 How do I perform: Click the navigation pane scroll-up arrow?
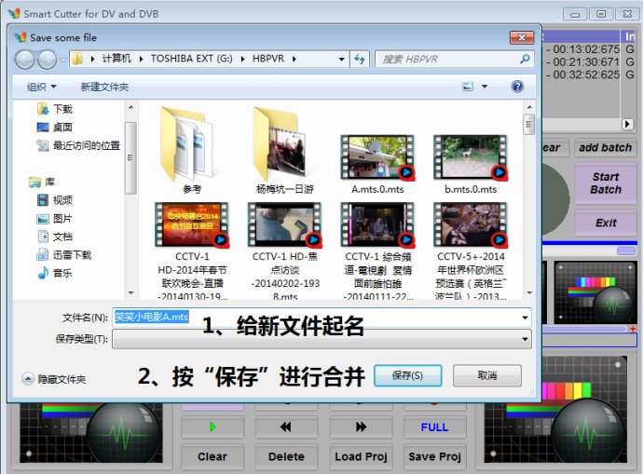point(130,107)
